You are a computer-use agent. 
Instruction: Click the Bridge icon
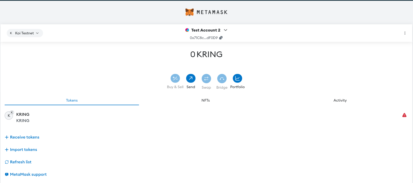[222, 79]
